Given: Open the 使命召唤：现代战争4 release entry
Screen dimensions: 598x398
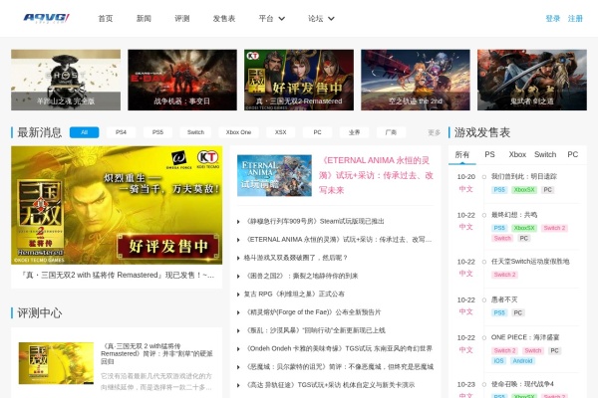Looking at the screenshot, I should point(522,384).
